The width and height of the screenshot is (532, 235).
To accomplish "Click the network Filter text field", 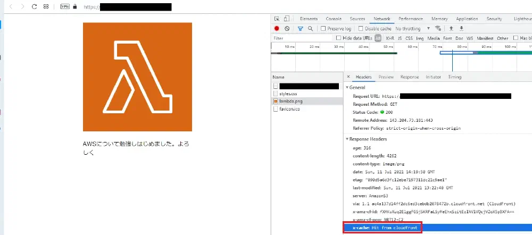I will [302, 38].
